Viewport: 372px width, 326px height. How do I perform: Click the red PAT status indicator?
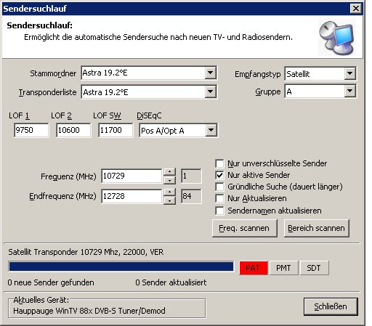254,268
